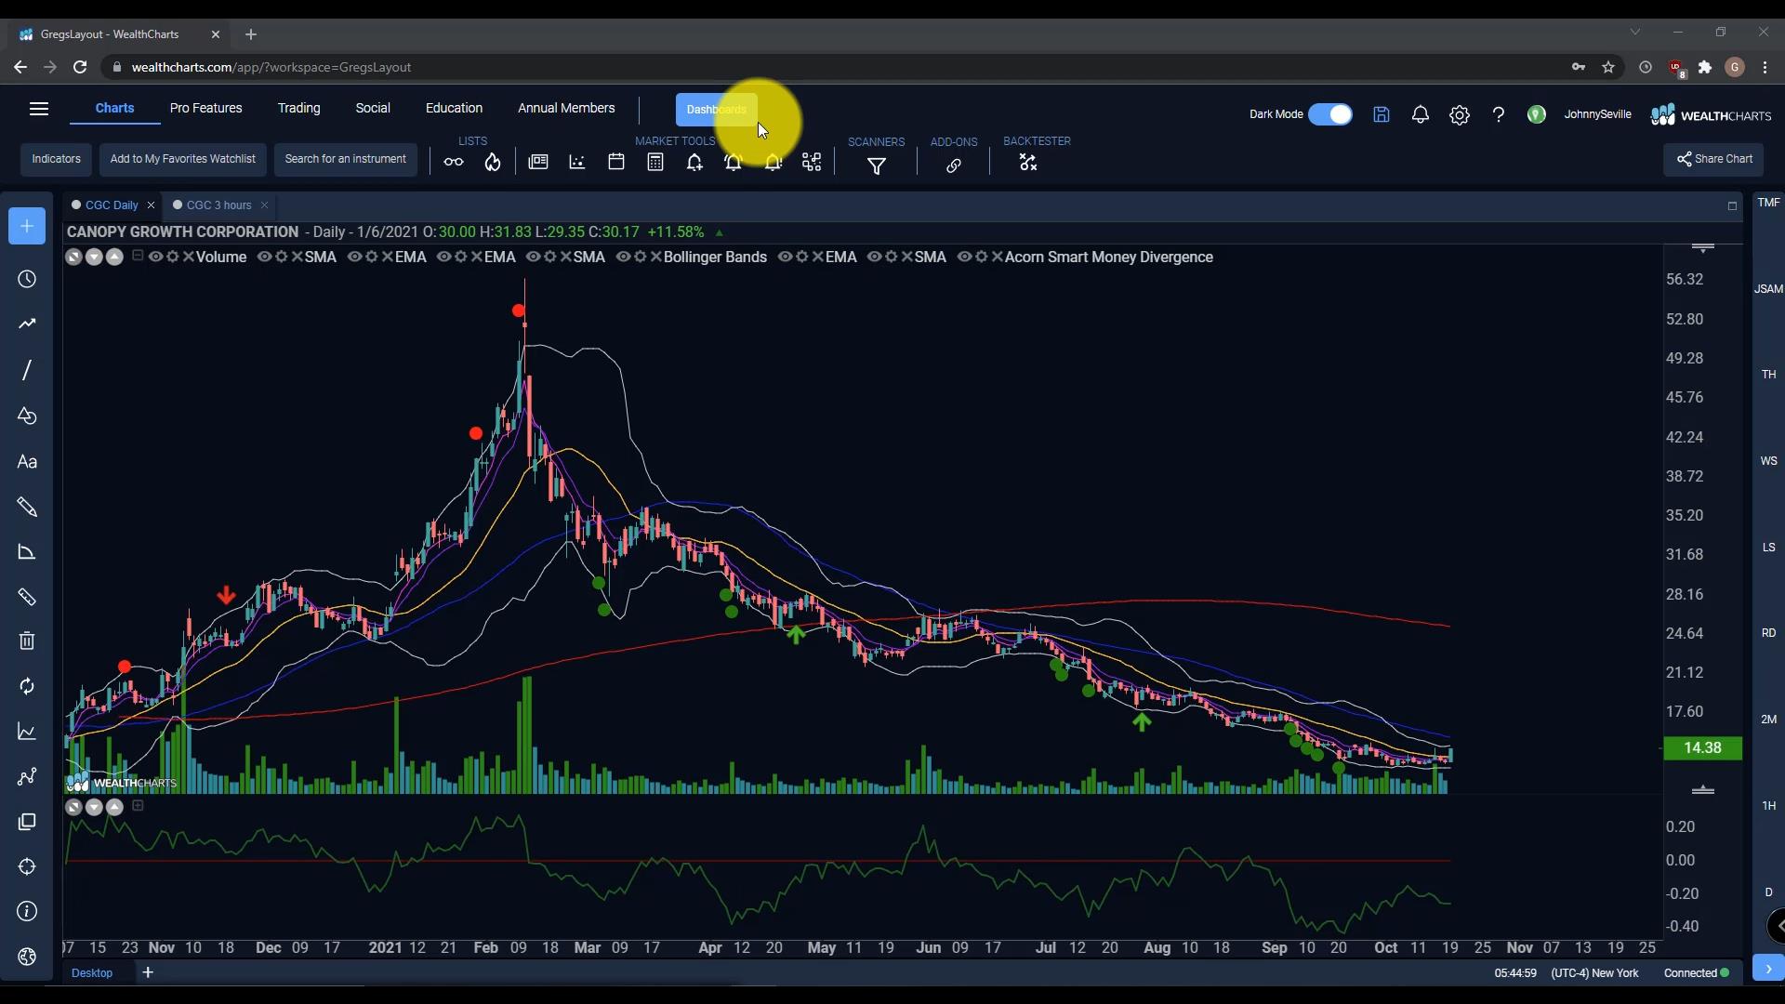This screenshot has height=1004, width=1785.
Task: Toggle visibility eye for Volume indicator
Action: pos(155,257)
